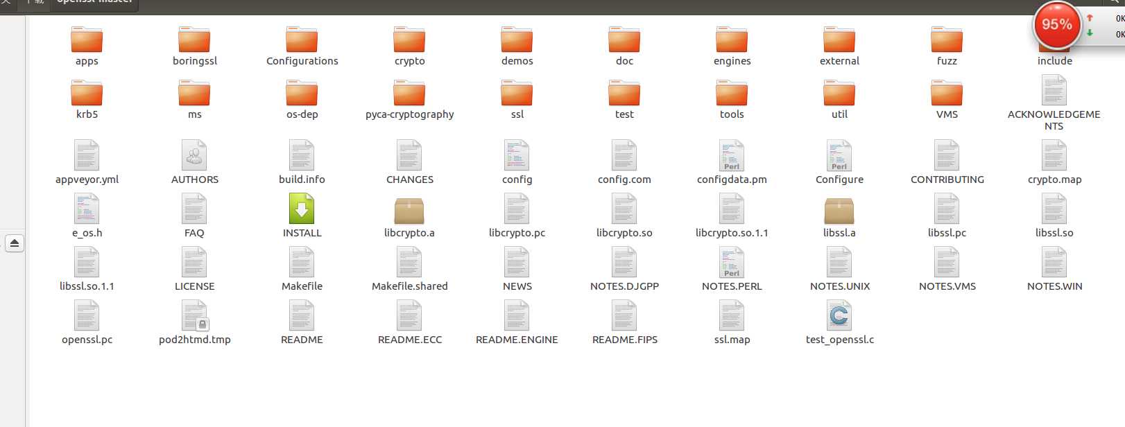Open the ms folder
This screenshot has height=427, width=1125.
194,93
